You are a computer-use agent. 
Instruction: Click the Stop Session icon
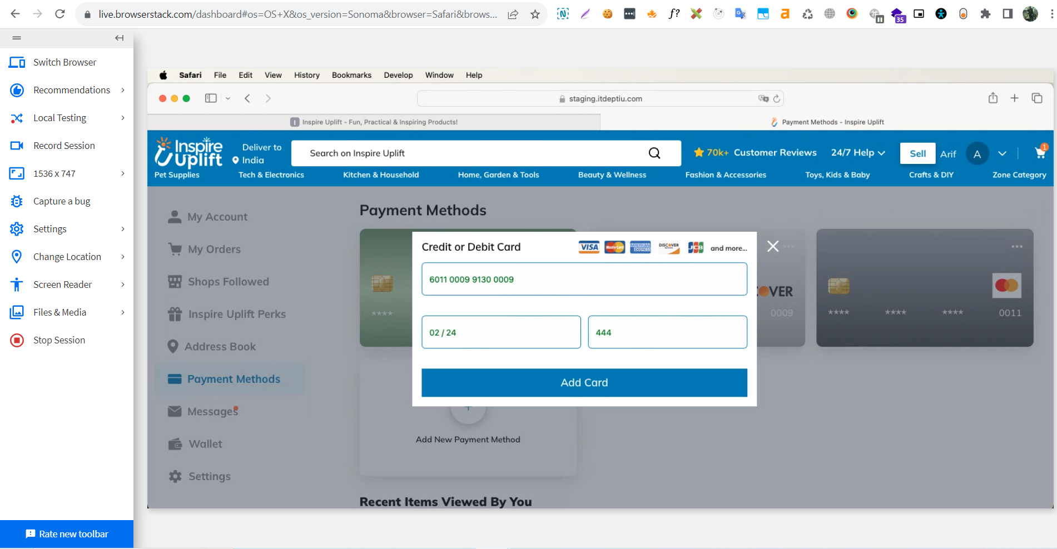[17, 340]
